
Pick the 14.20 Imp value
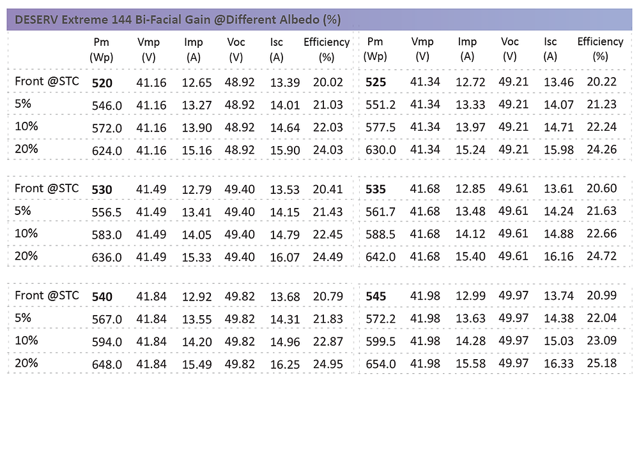197,342
